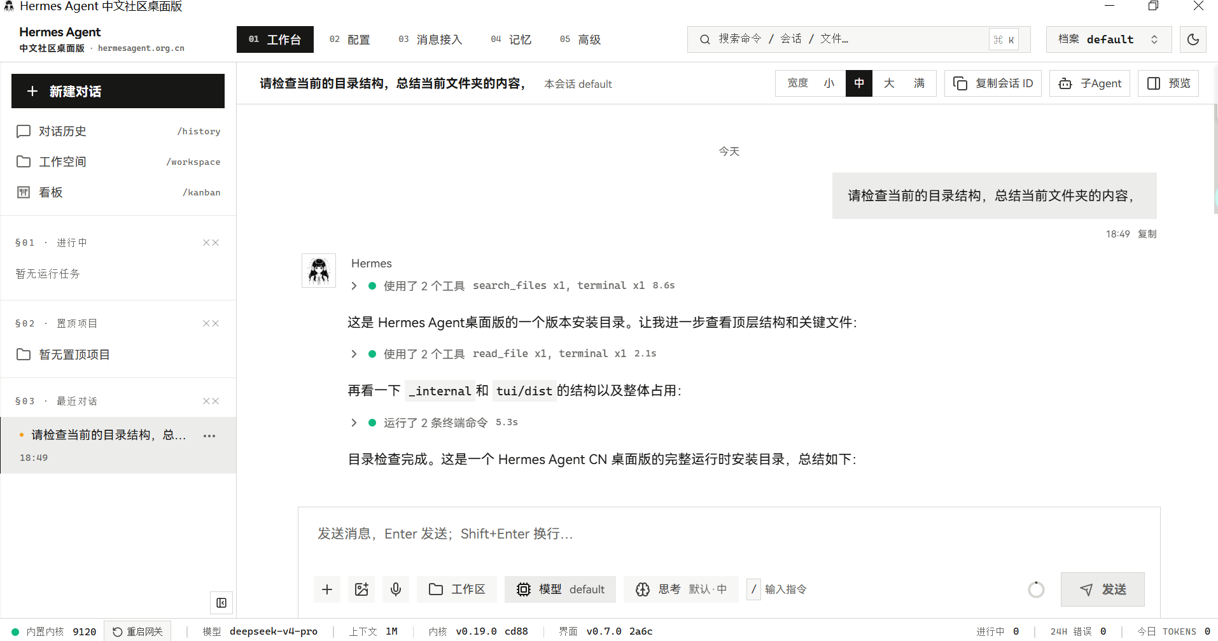Click the message input field
The image size is (1218, 641).
click(729, 534)
